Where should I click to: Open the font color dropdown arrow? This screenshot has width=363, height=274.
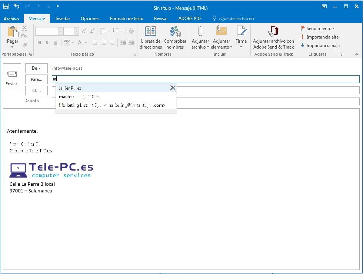pyautogui.click(x=86, y=43)
